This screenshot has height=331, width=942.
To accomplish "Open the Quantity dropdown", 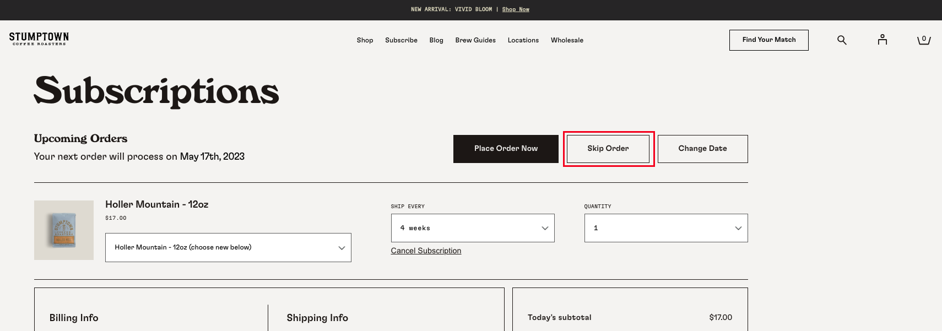I will tap(666, 228).
